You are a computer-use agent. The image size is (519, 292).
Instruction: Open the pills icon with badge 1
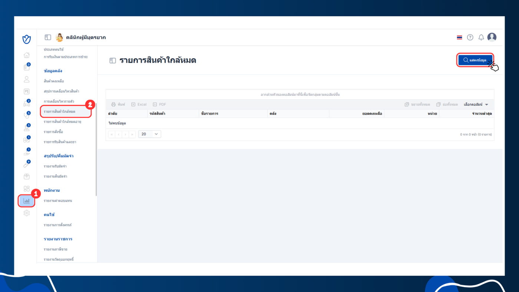27,140
